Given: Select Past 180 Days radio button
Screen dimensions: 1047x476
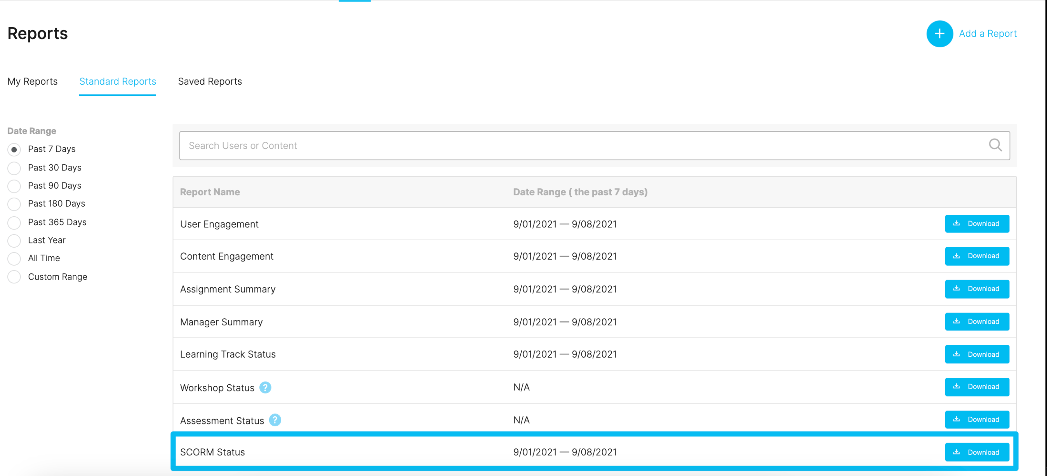Looking at the screenshot, I should [x=14, y=204].
